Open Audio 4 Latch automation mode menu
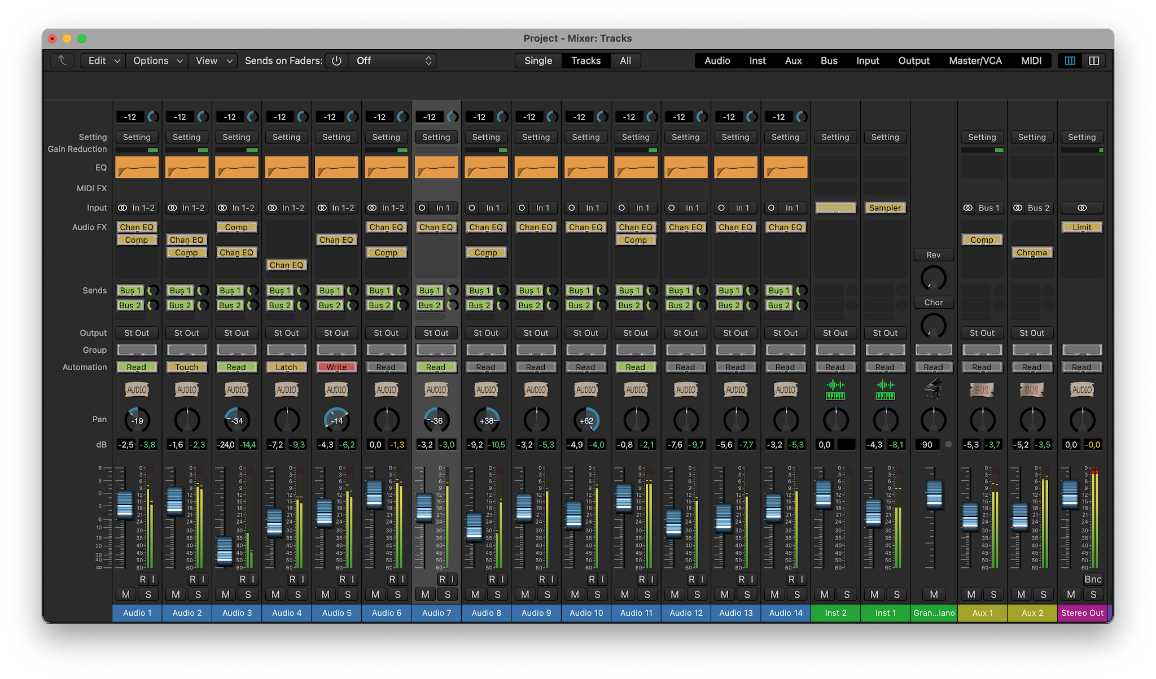1156x679 pixels. tap(286, 367)
